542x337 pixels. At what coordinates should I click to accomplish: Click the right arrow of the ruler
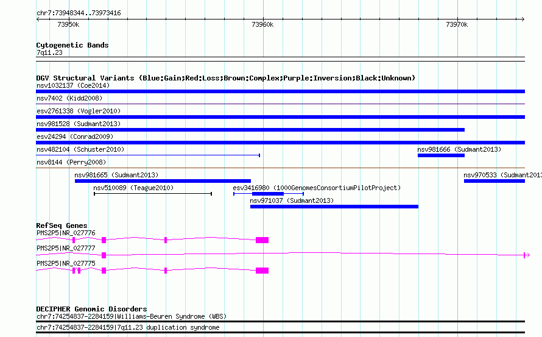click(523, 20)
